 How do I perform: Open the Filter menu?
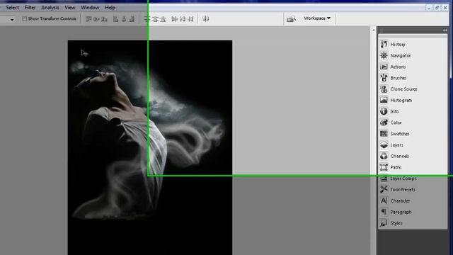30,8
